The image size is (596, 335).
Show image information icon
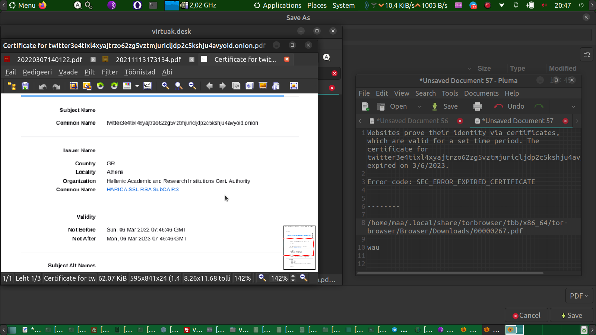coord(276,86)
